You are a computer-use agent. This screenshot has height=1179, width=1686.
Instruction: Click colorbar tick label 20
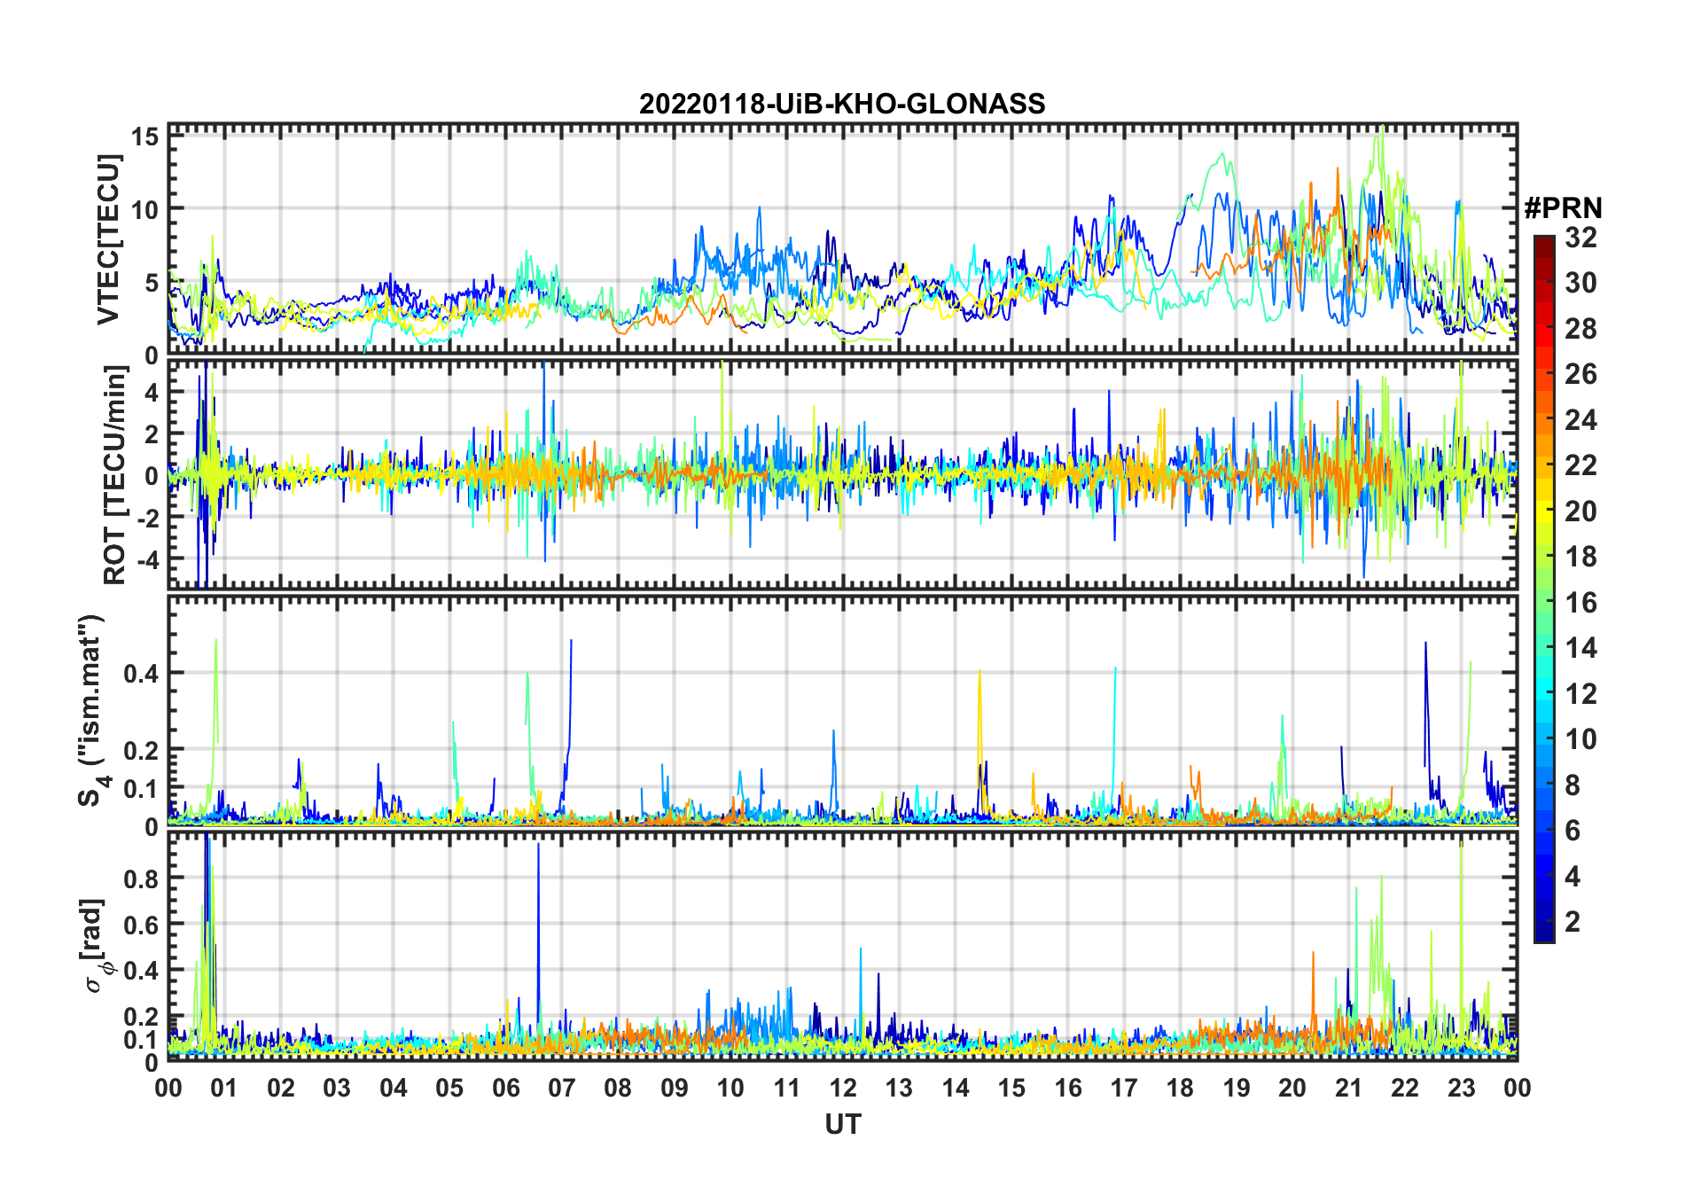1581,511
